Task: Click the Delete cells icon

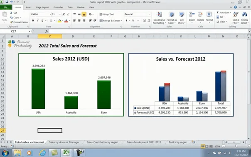Action: pyautogui.click(x=200, y=15)
